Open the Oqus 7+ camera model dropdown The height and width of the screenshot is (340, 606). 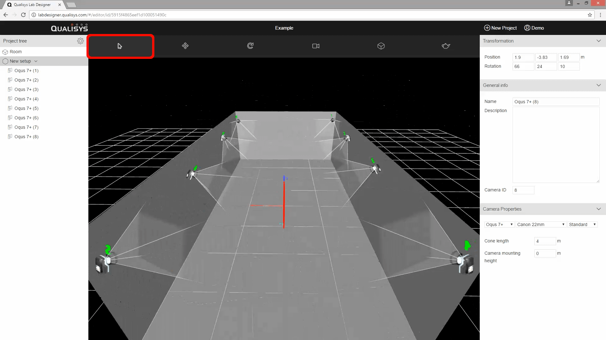[499, 224]
